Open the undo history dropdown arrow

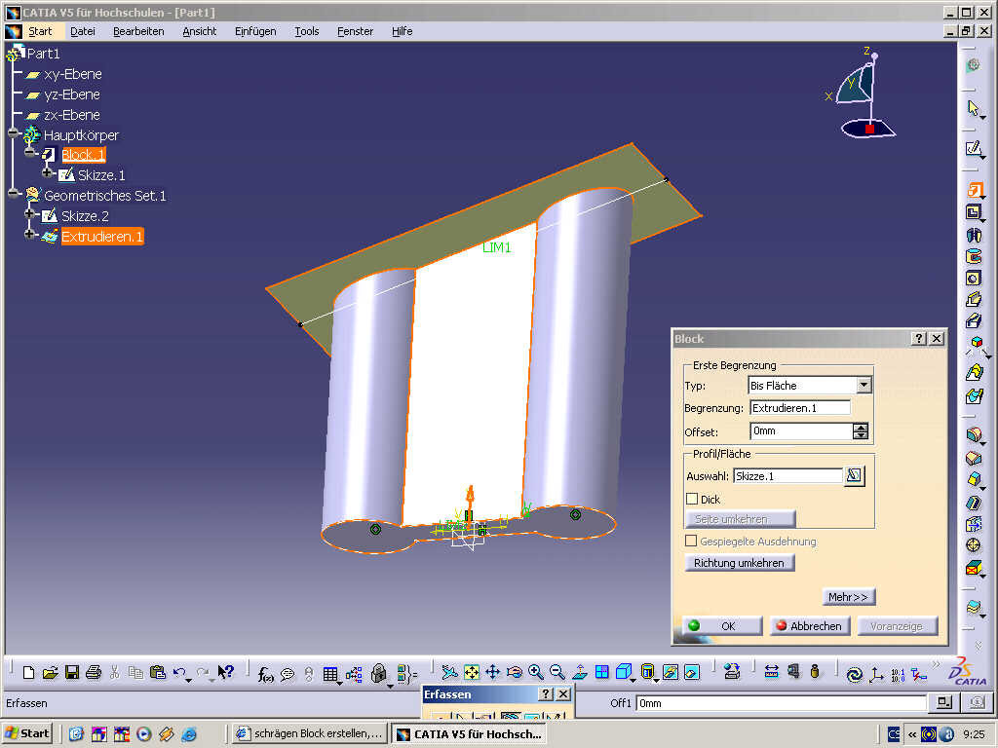click(x=189, y=681)
